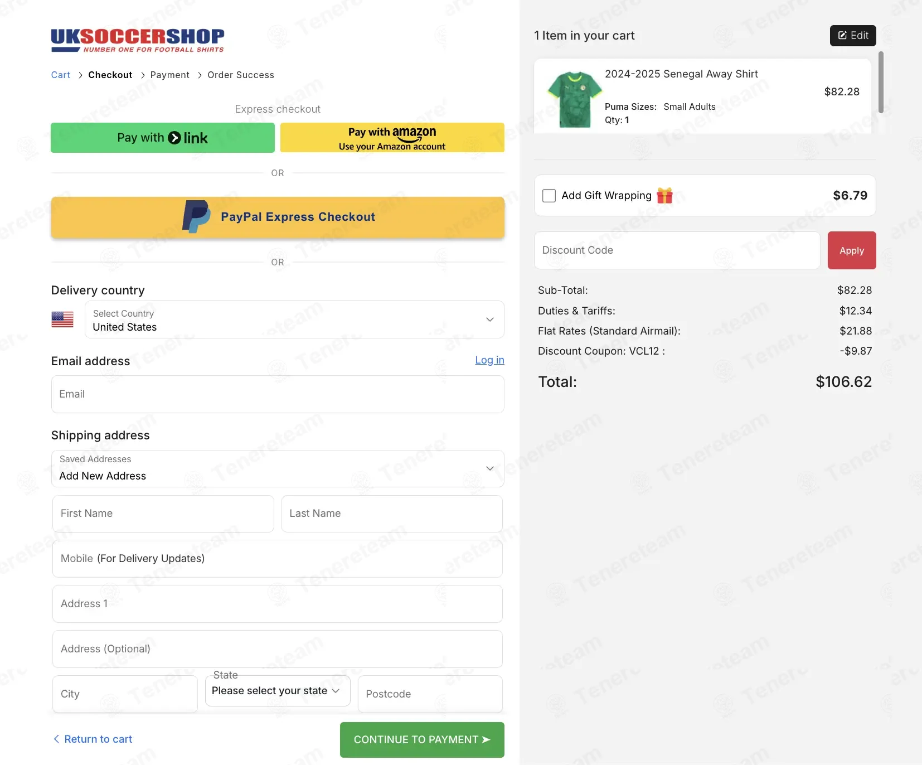Click the '1 Item in your cart' heading
This screenshot has width=922, height=765.
click(x=584, y=36)
